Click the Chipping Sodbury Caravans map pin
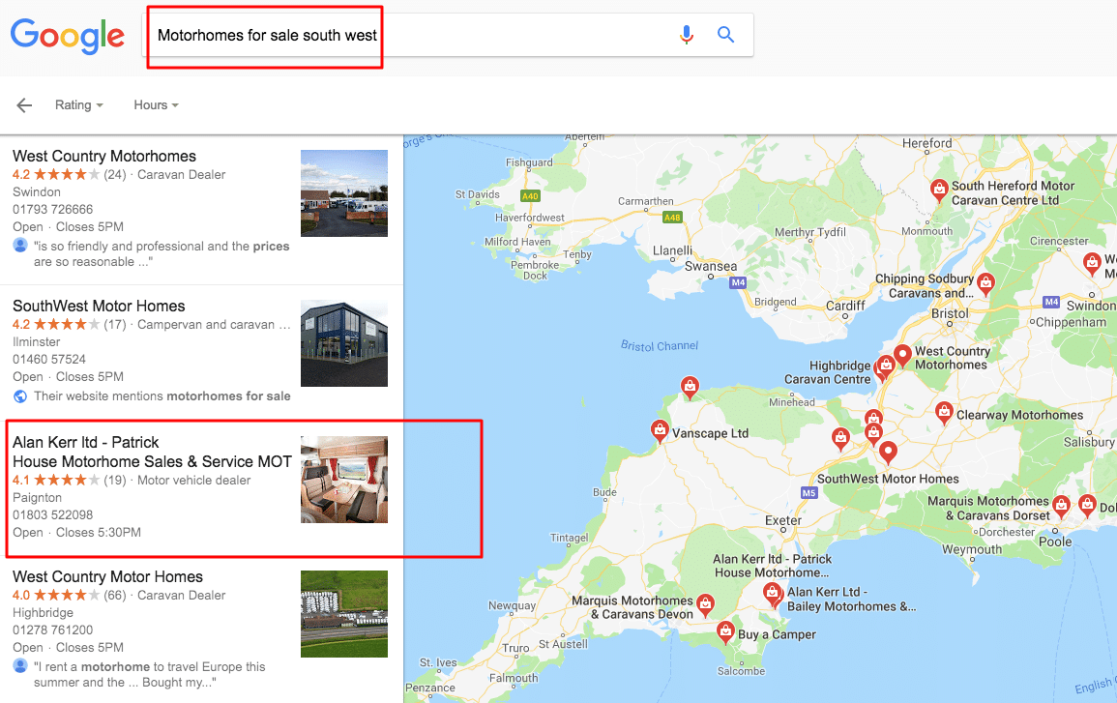1117x703 pixels. [x=985, y=283]
